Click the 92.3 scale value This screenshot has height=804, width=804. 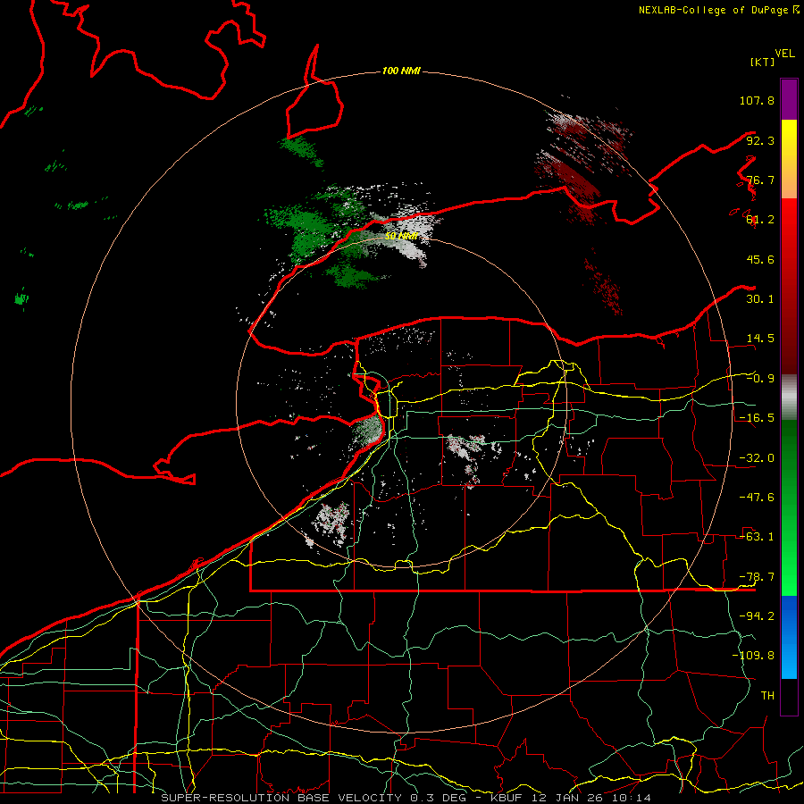[x=760, y=140]
